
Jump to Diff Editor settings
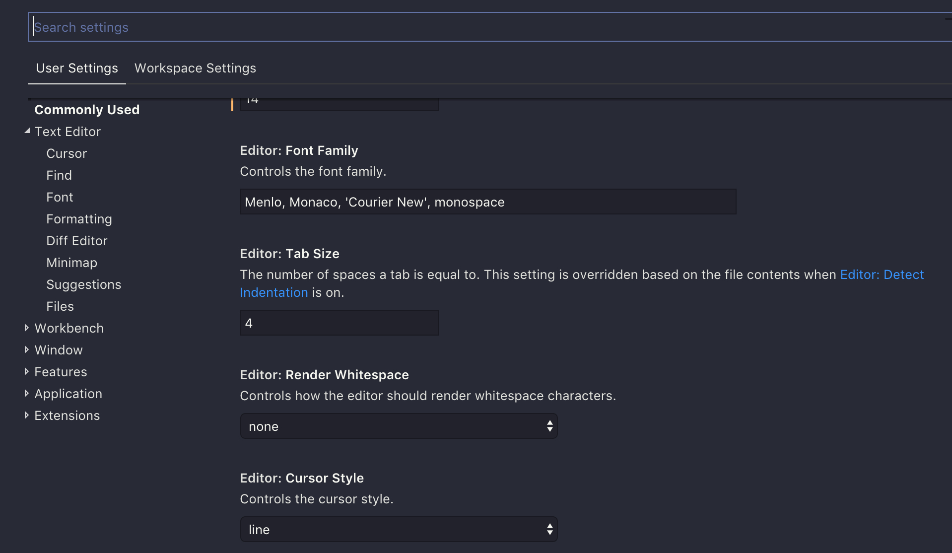coord(76,241)
